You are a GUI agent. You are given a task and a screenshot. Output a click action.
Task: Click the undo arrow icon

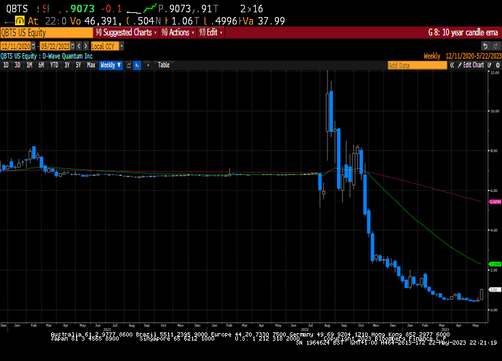486,46
